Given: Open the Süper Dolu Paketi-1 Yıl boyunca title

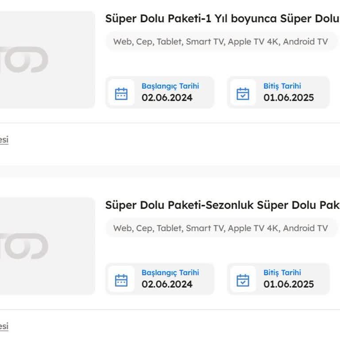Looking at the screenshot, I should (222, 19).
